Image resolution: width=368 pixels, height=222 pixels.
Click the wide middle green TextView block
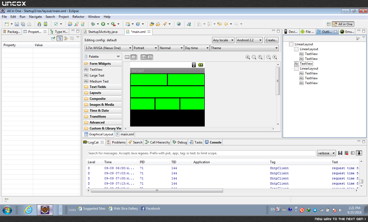(167, 92)
